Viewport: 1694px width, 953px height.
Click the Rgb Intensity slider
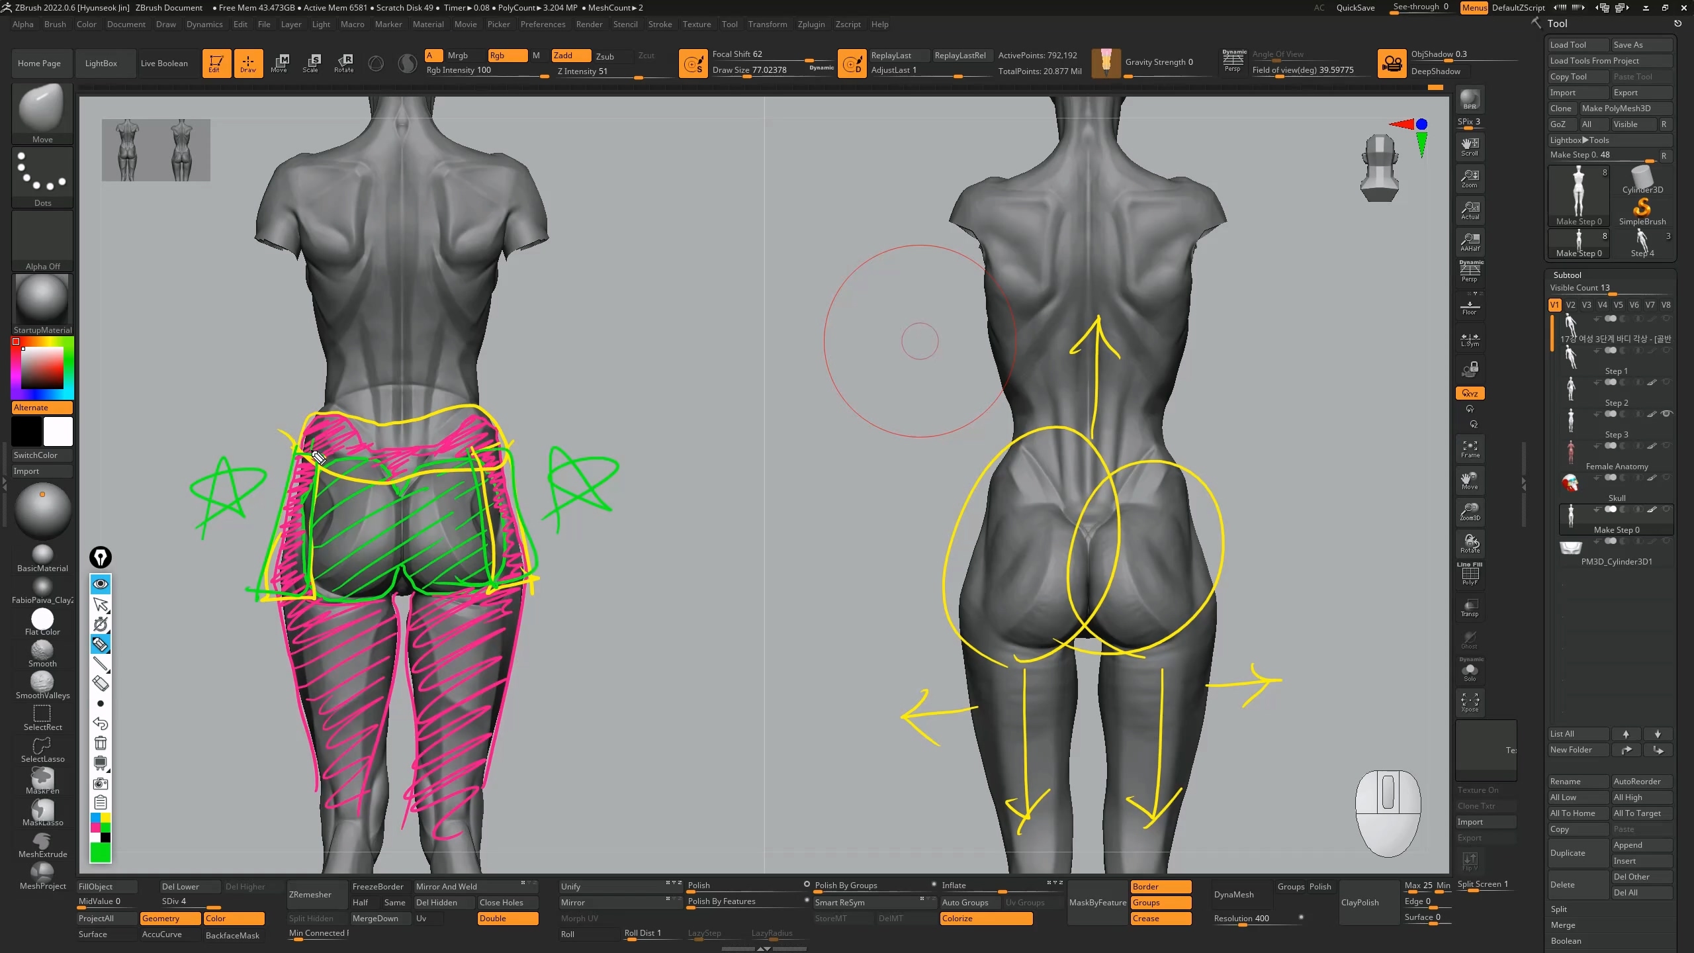486,70
